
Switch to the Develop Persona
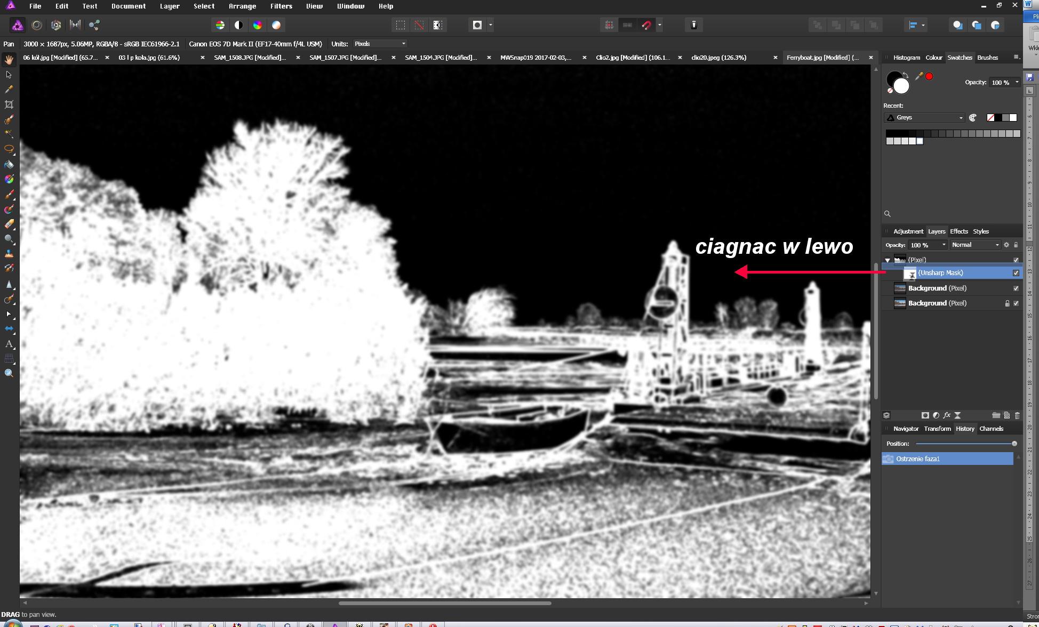[x=56, y=25]
